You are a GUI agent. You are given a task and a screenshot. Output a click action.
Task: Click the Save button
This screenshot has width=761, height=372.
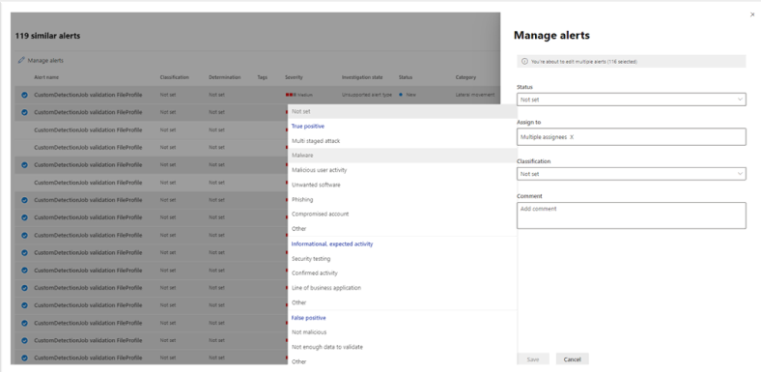[x=533, y=359]
